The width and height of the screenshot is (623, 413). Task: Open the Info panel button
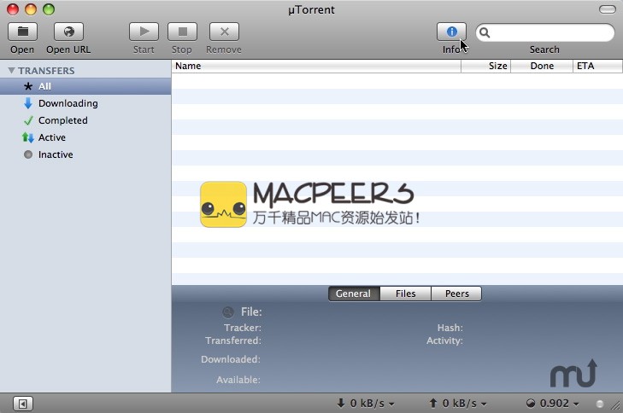click(x=452, y=32)
